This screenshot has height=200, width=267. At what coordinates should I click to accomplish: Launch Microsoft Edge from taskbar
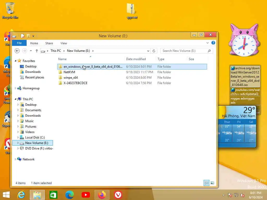coord(69,195)
